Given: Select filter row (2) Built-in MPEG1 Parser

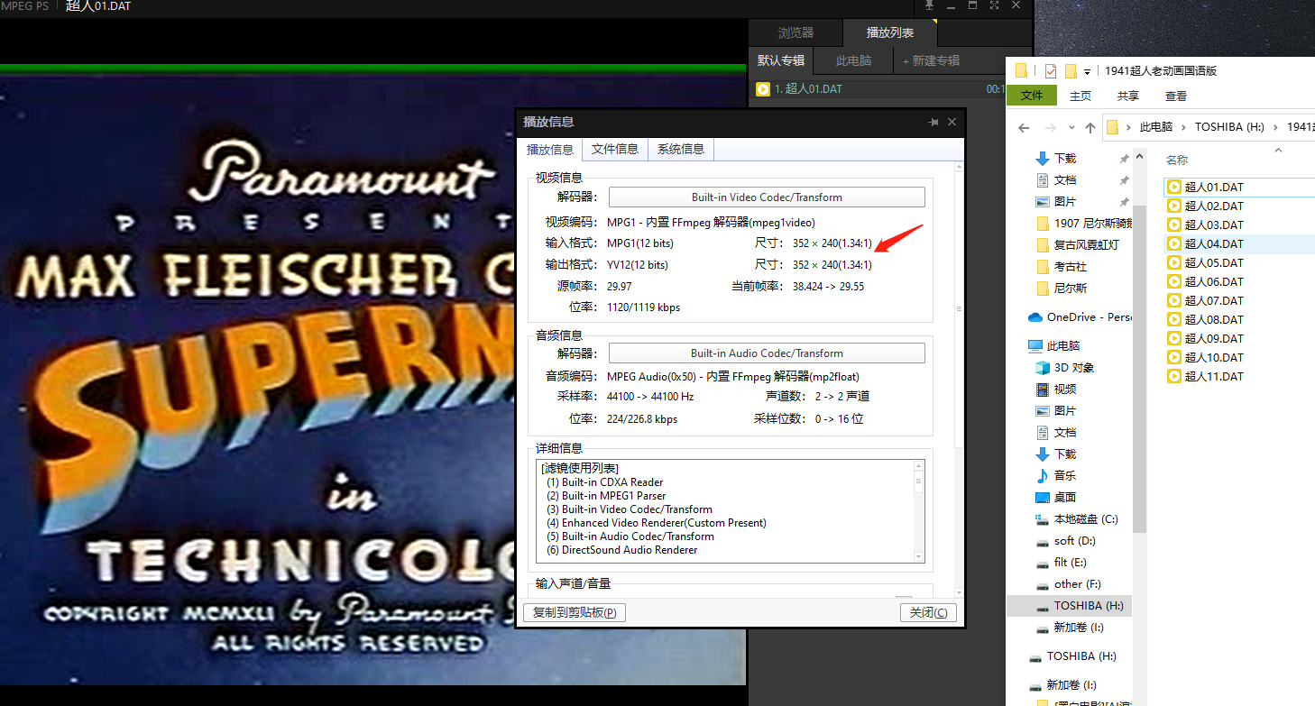Looking at the screenshot, I should pyautogui.click(x=606, y=496).
